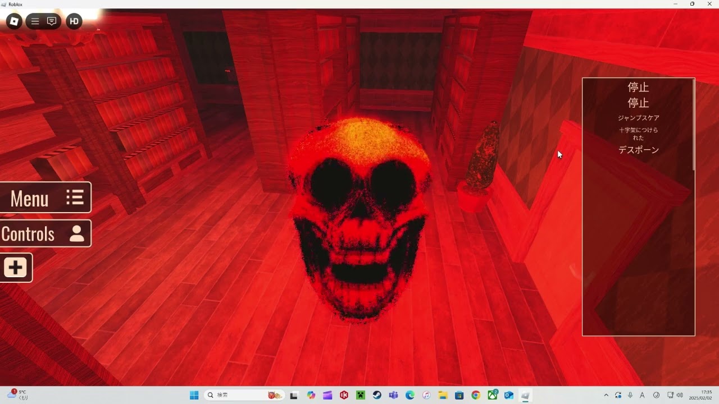
Task: Select the ジャンプスケア option
Action: coord(639,118)
